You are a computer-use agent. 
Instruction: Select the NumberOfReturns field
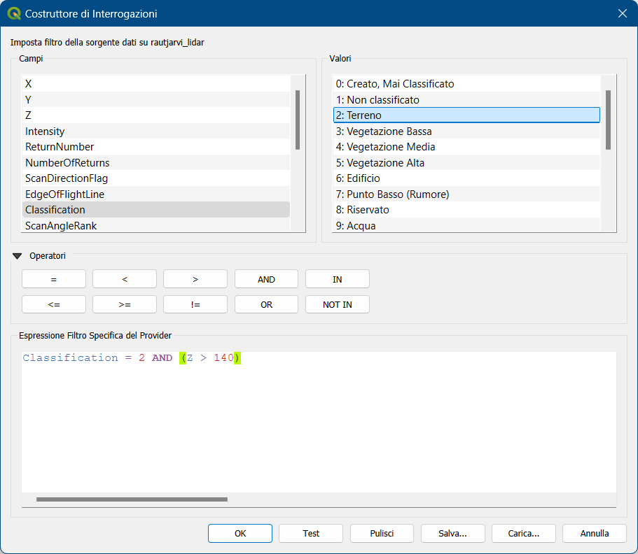point(156,162)
